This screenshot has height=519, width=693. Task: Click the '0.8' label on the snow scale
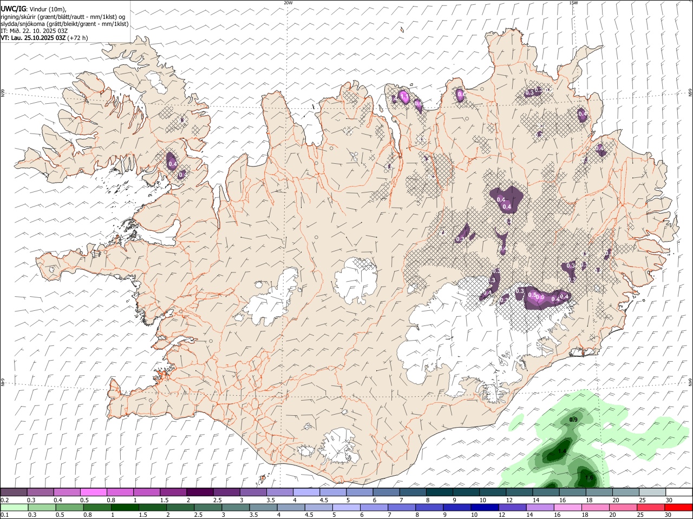pyautogui.click(x=111, y=500)
